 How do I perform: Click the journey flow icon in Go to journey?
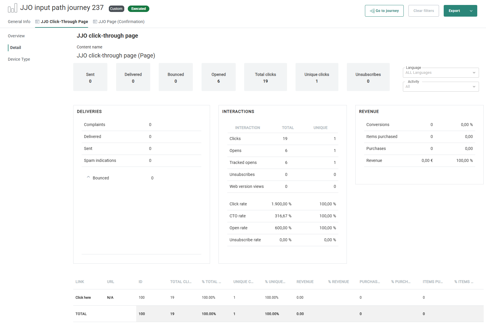pos(372,11)
